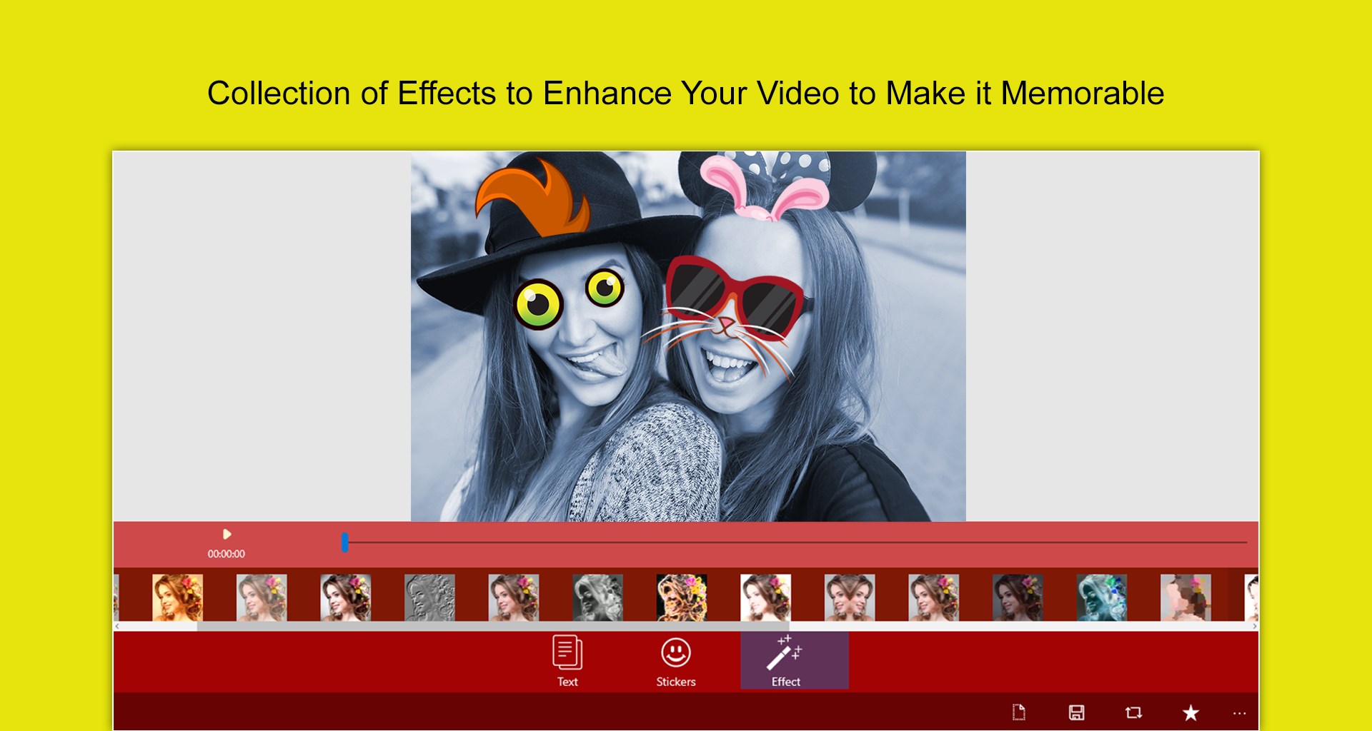The image size is (1372, 731).
Task: Click the star favorite icon
Action: coord(1190,712)
